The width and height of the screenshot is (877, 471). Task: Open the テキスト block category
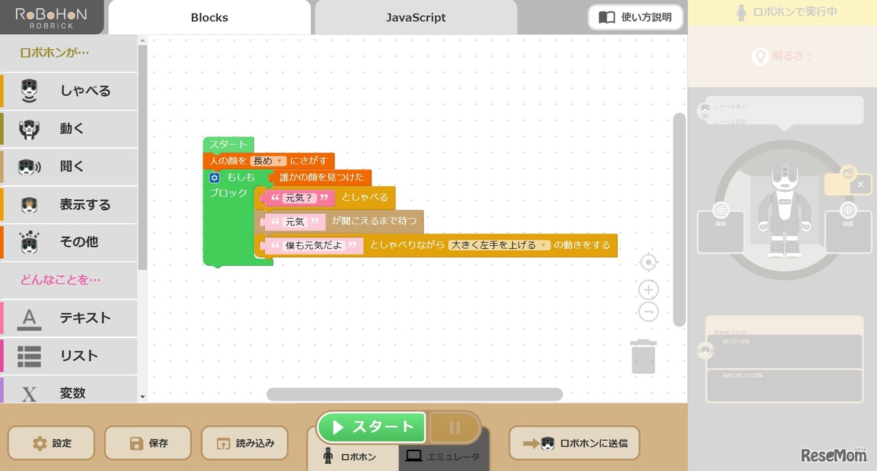tap(69, 318)
